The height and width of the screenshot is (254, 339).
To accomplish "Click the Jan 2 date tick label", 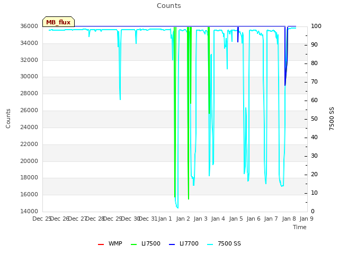I will (183, 219).
